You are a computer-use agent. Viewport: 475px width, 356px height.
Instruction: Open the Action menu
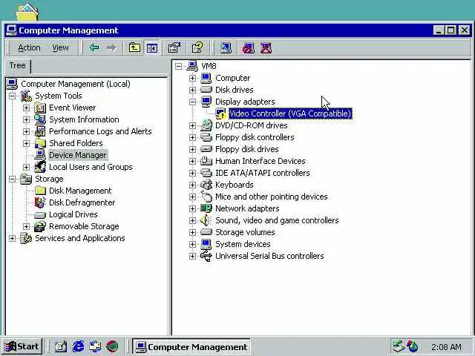(29, 47)
